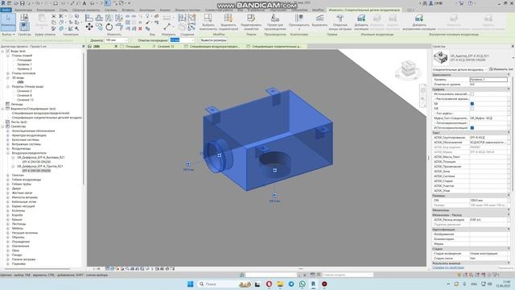Click the Measure tool icon in ribbon

167,27
